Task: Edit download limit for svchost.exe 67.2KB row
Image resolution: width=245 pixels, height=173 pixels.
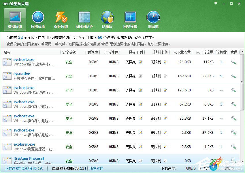Action: pos(140,104)
